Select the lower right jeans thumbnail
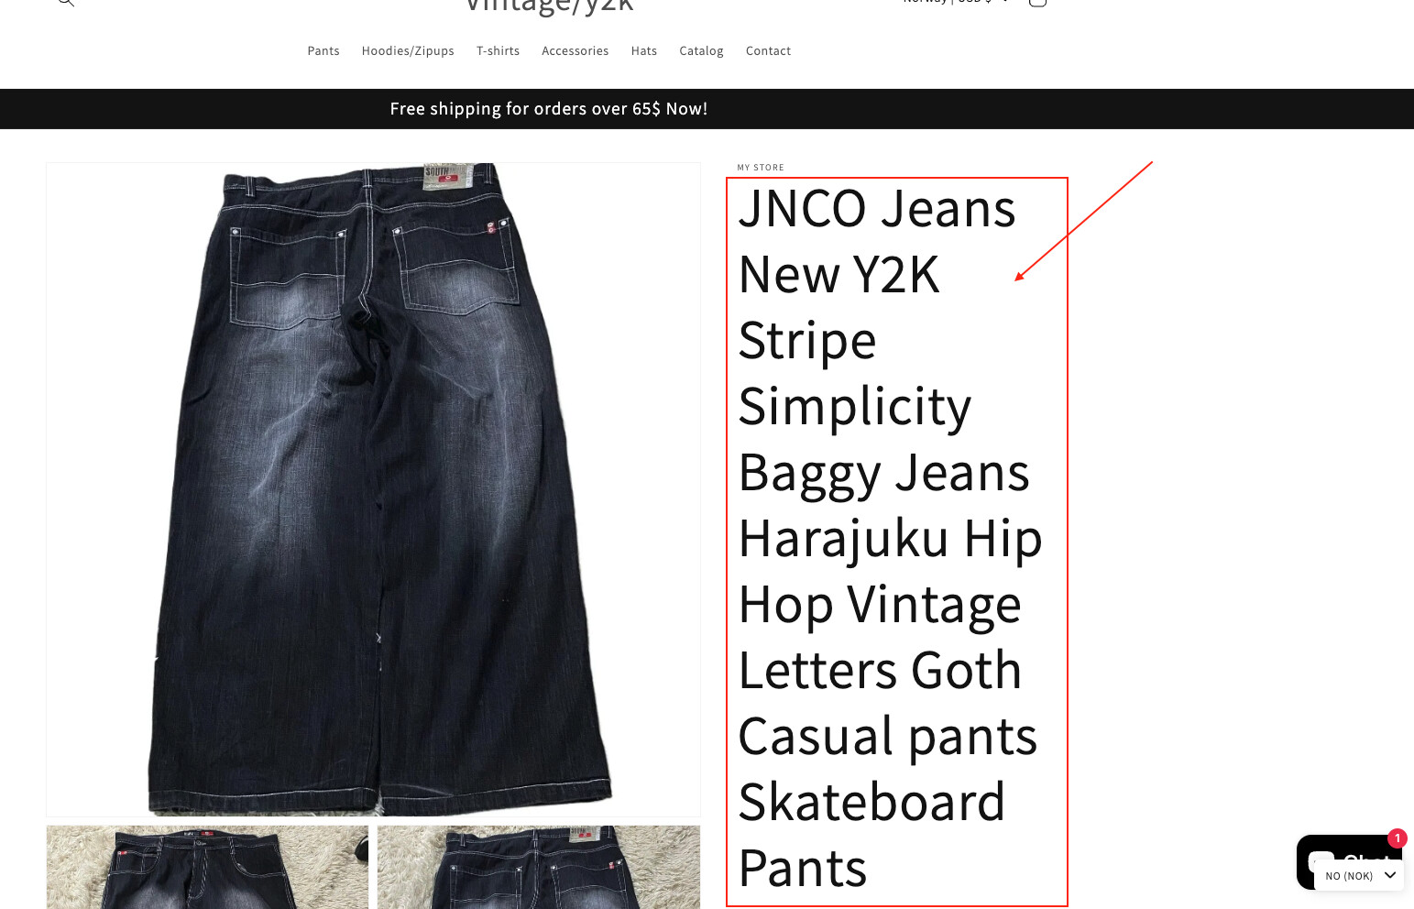The image size is (1414, 909). (x=539, y=867)
